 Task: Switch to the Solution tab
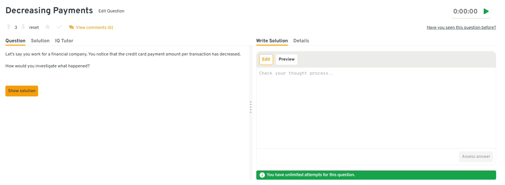pos(40,41)
